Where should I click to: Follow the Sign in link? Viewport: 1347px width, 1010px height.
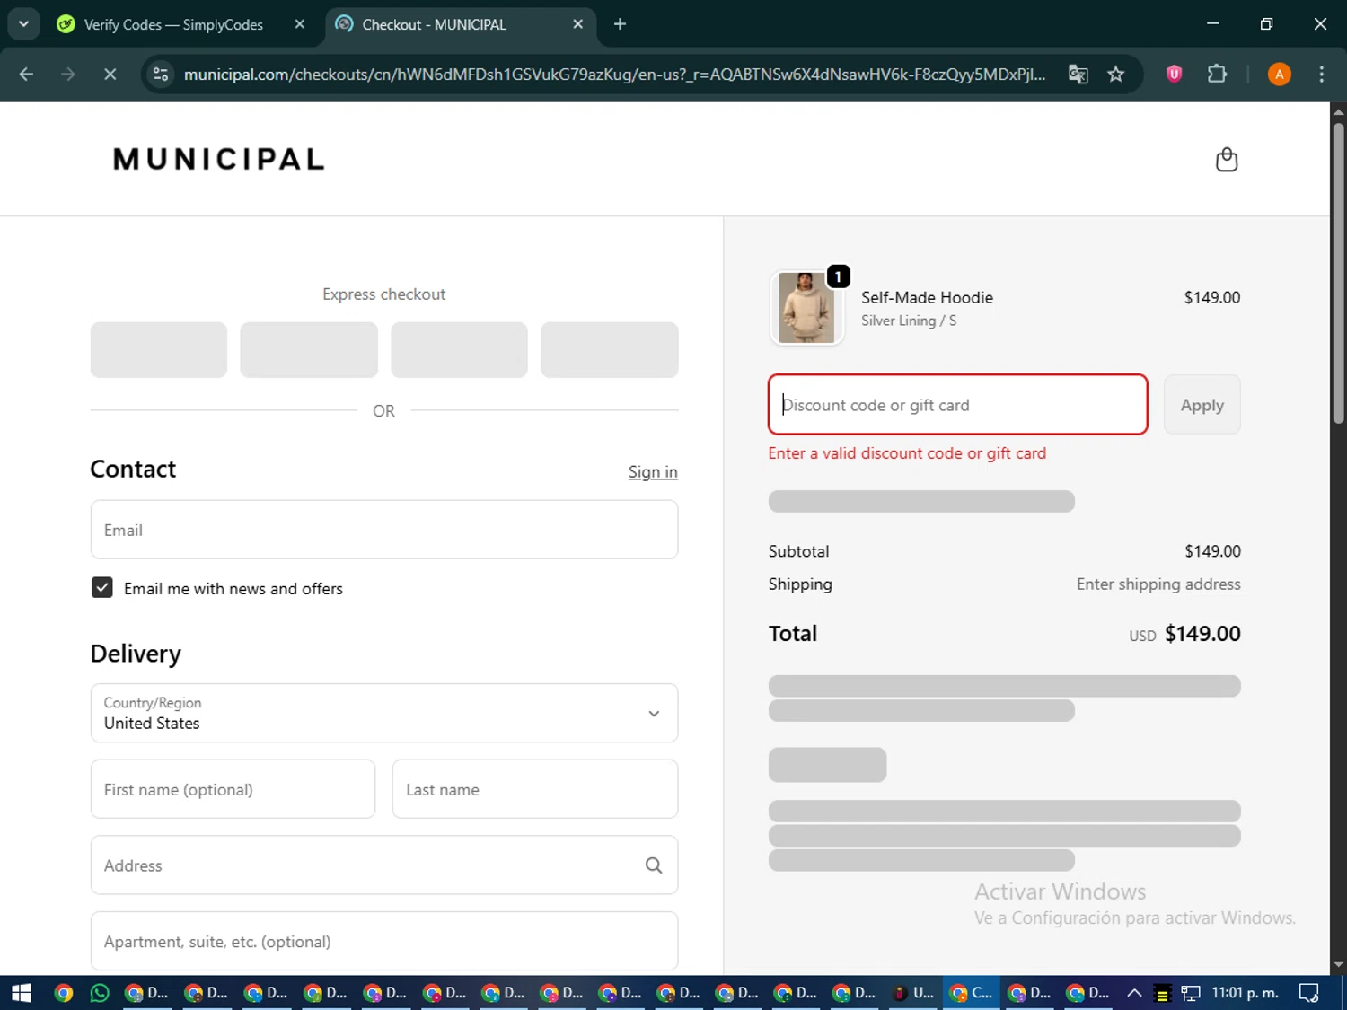click(x=653, y=472)
